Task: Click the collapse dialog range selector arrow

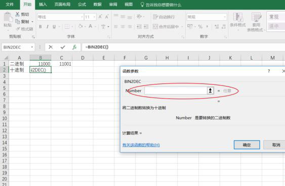Action: point(210,90)
